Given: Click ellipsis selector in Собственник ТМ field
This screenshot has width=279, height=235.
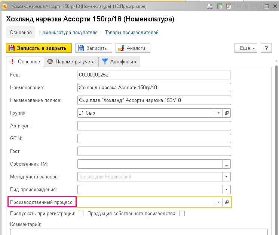Looking at the screenshot, I should (x=227, y=164).
